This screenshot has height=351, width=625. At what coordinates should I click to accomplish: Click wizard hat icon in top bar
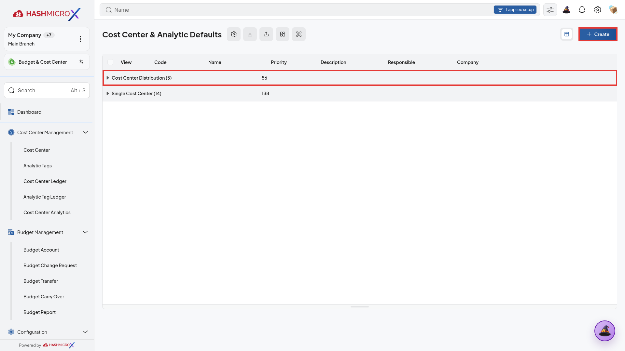tap(566, 10)
